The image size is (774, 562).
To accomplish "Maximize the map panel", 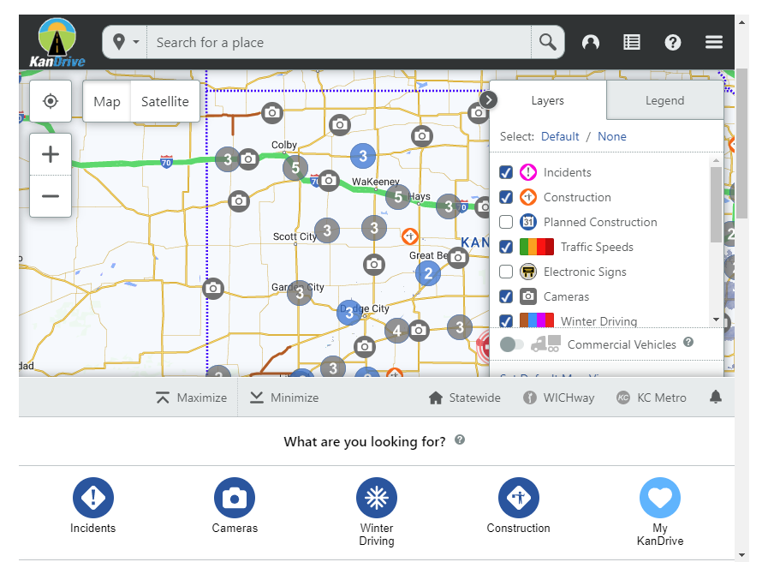I will [x=193, y=398].
